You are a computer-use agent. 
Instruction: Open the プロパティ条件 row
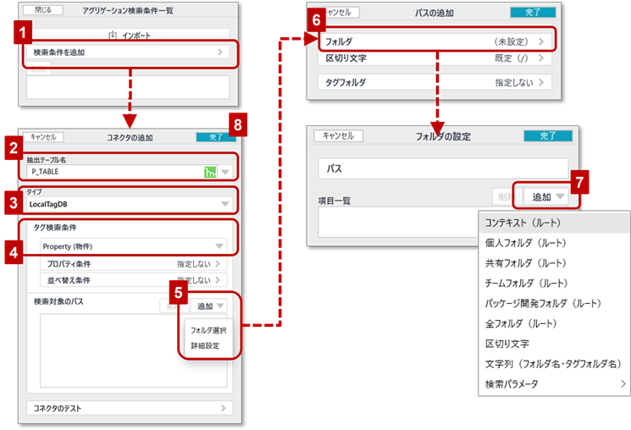tap(133, 264)
